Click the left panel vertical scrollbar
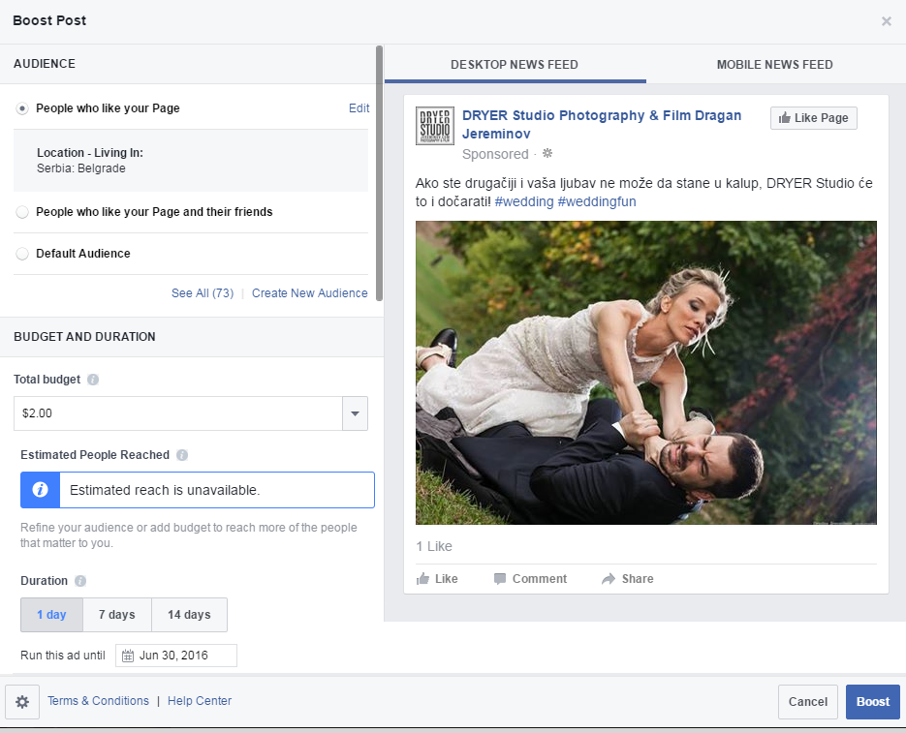This screenshot has width=906, height=733. [x=379, y=173]
